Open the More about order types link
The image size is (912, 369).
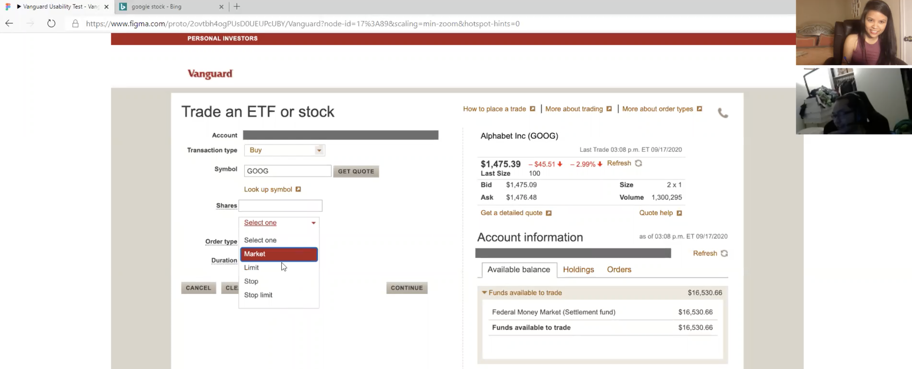pos(657,109)
